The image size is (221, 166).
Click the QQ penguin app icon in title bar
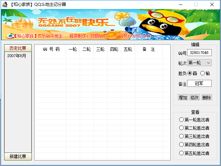(x=5, y=4)
